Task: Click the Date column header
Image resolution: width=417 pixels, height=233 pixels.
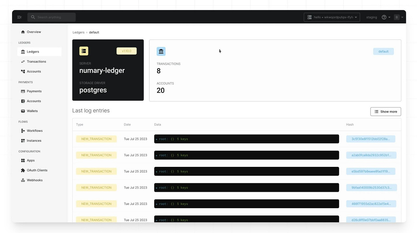Action: point(127,125)
